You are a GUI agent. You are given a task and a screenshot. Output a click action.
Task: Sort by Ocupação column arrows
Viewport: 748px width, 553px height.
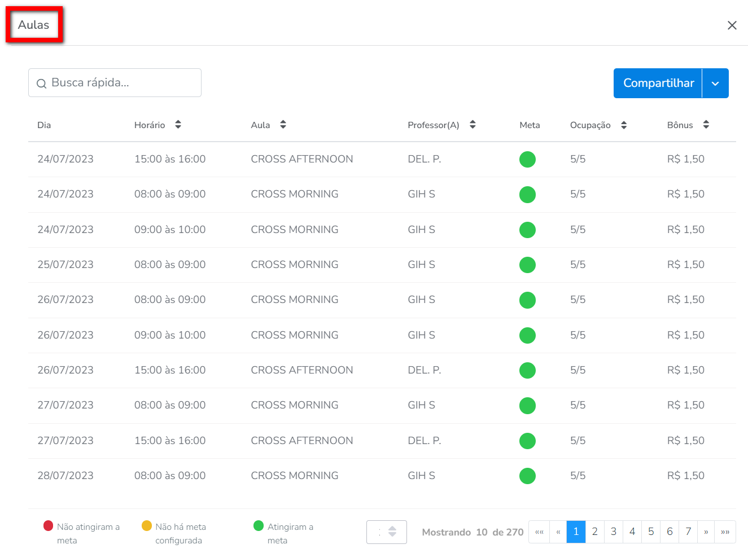point(624,125)
